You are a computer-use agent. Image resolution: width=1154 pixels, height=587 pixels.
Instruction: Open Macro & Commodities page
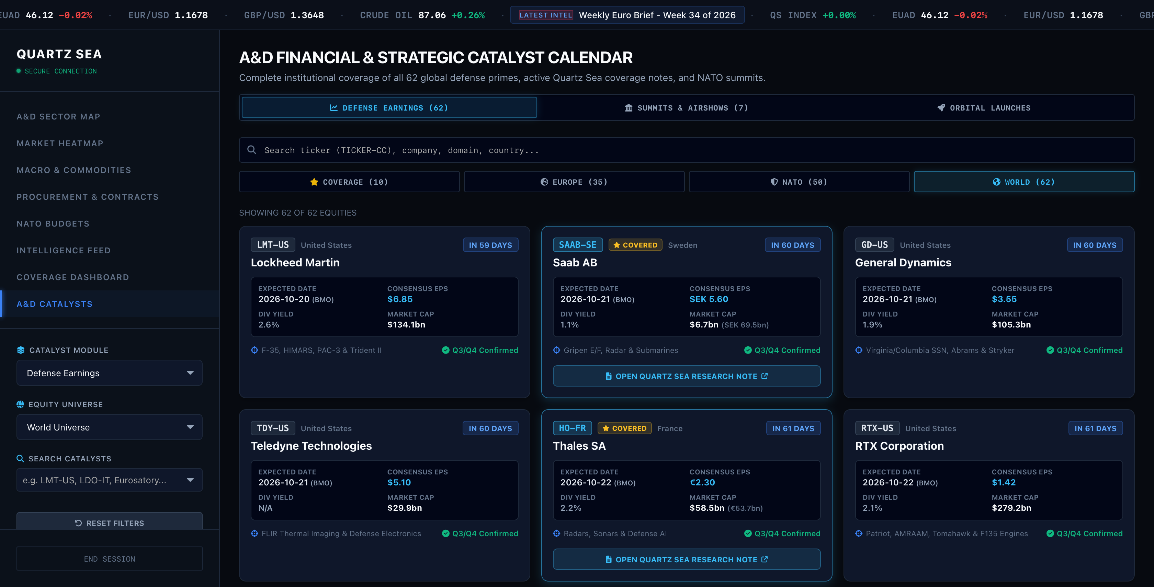[x=109, y=170]
